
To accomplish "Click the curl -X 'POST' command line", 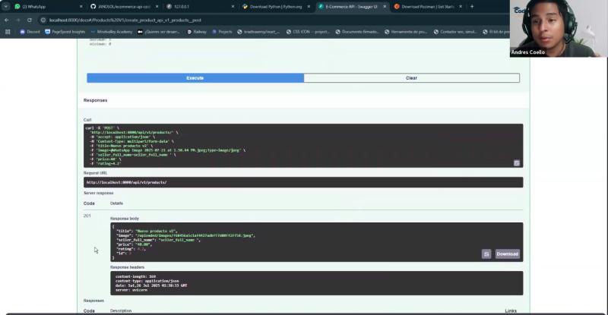I will (103, 128).
